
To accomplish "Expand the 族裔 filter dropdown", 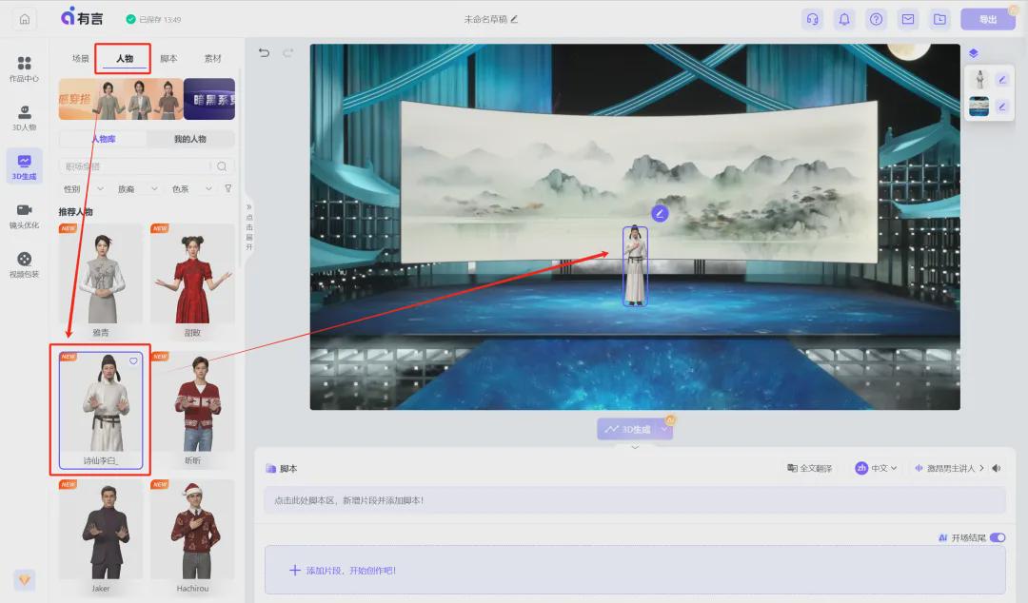I will point(130,188).
